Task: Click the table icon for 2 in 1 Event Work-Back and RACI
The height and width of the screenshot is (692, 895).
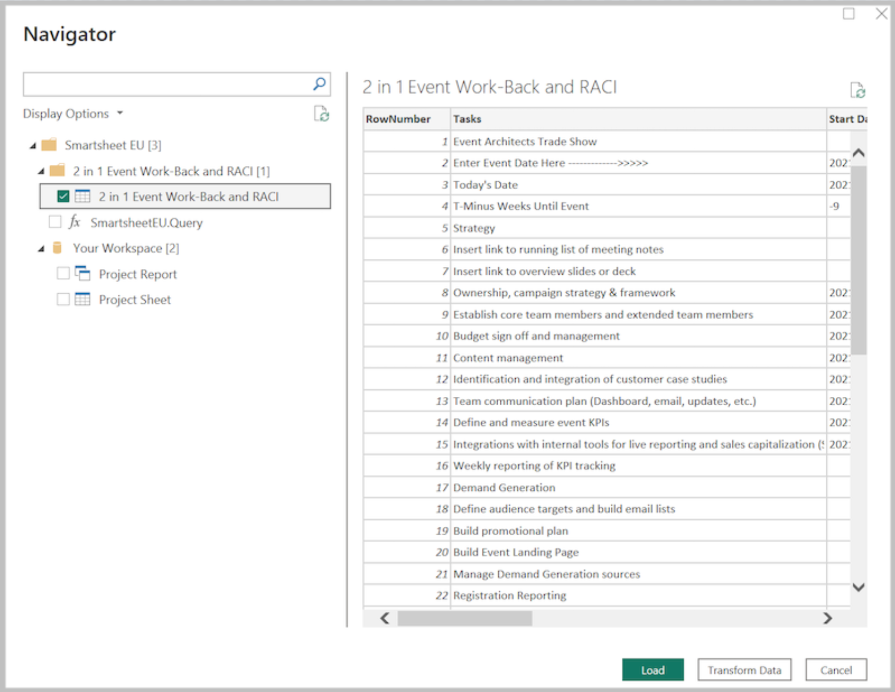Action: pyautogui.click(x=83, y=196)
